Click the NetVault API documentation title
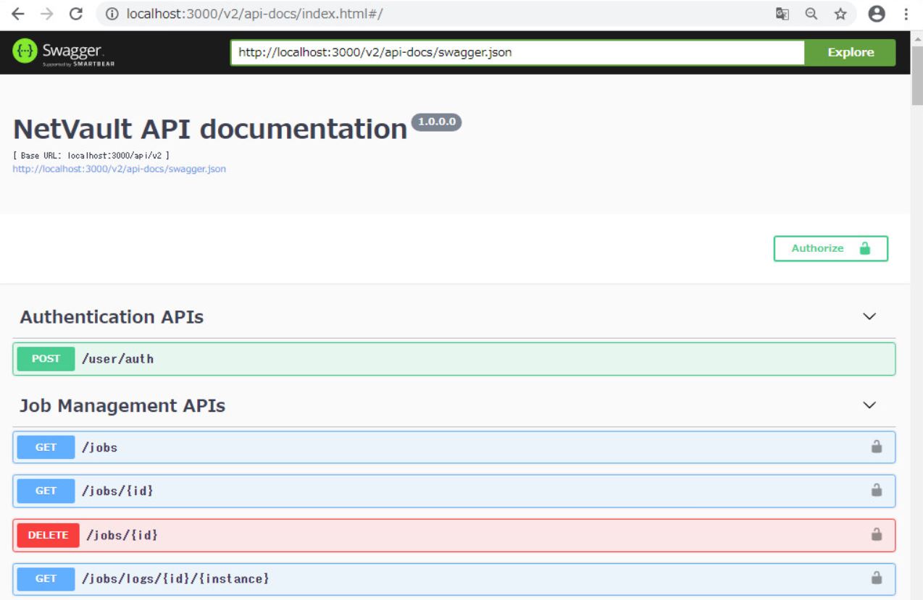The width and height of the screenshot is (923, 600). tap(210, 129)
